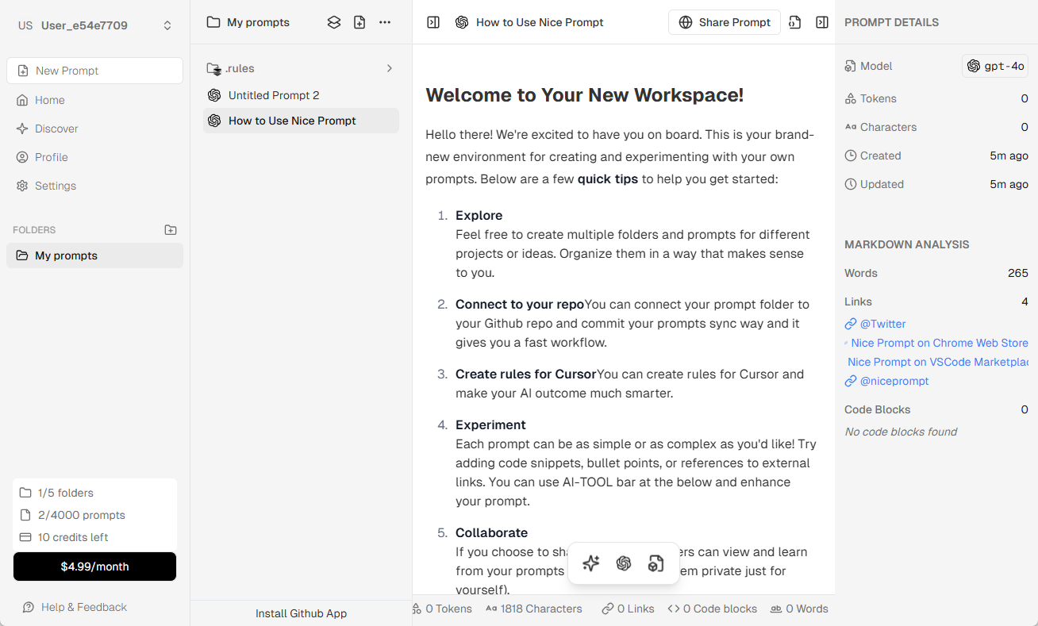Click Install Github App
This screenshot has height=626, width=1038.
pos(301,613)
